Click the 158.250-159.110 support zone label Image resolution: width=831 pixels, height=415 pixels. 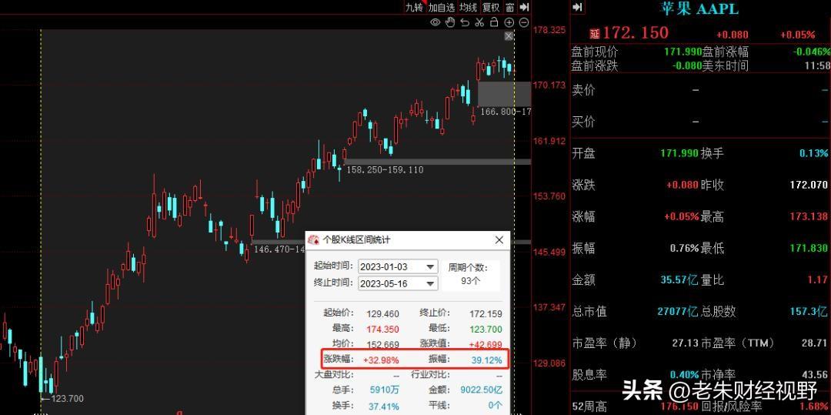click(384, 169)
